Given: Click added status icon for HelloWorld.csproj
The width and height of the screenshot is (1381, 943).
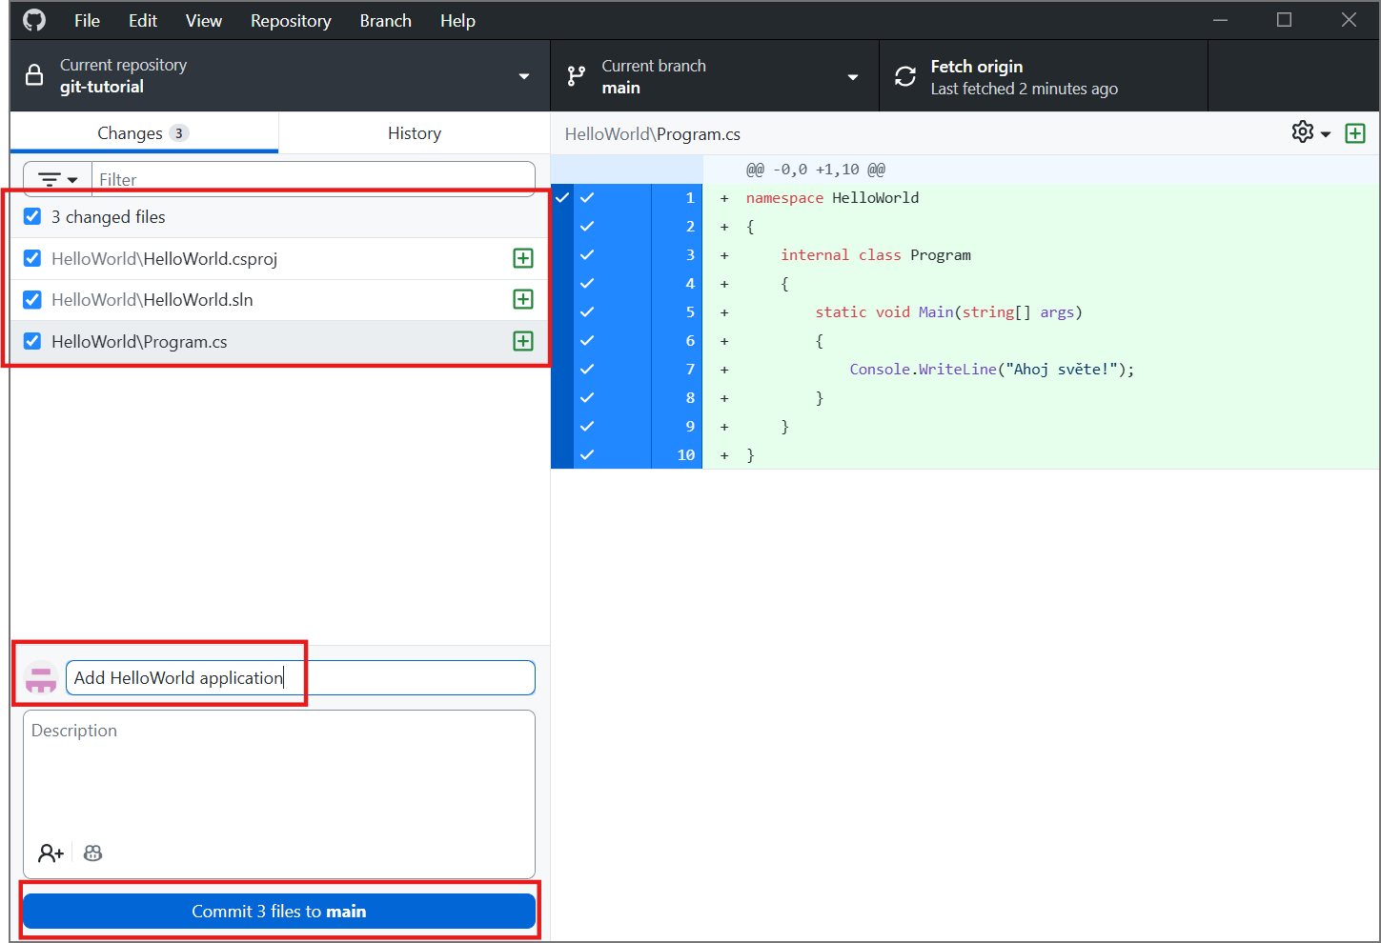Looking at the screenshot, I should 523,258.
